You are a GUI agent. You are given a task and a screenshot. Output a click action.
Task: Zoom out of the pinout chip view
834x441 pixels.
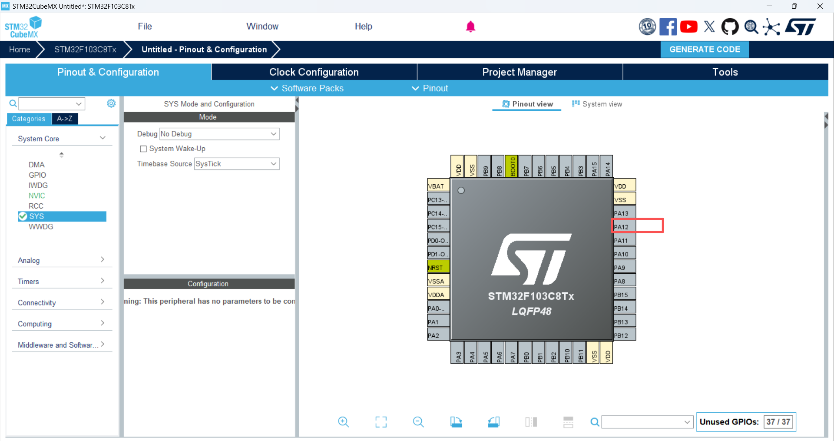click(x=418, y=422)
